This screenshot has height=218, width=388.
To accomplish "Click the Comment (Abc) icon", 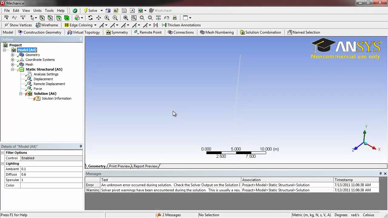I will click(x=116, y=11).
